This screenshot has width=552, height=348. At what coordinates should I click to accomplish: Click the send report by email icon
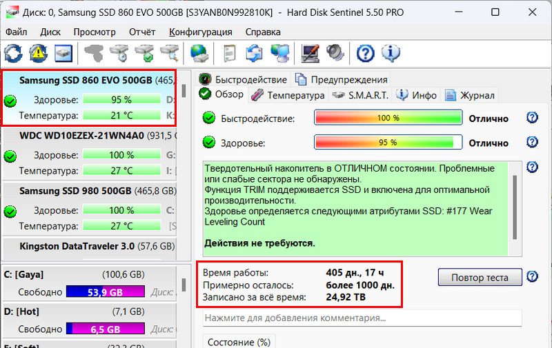[x=254, y=54]
